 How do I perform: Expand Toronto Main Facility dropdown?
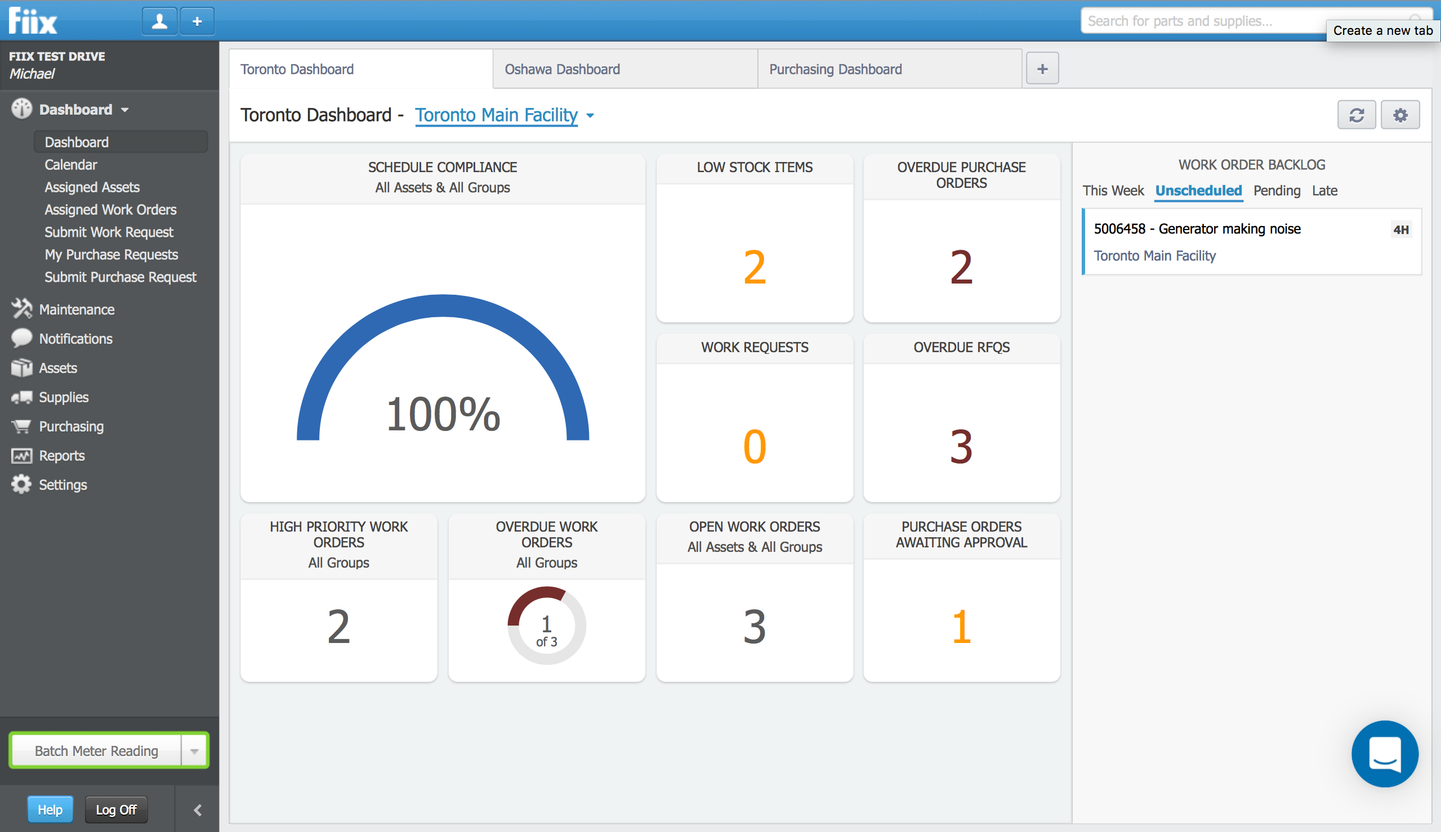pyautogui.click(x=590, y=115)
